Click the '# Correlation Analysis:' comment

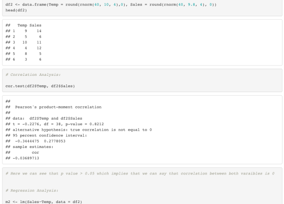(33, 75)
